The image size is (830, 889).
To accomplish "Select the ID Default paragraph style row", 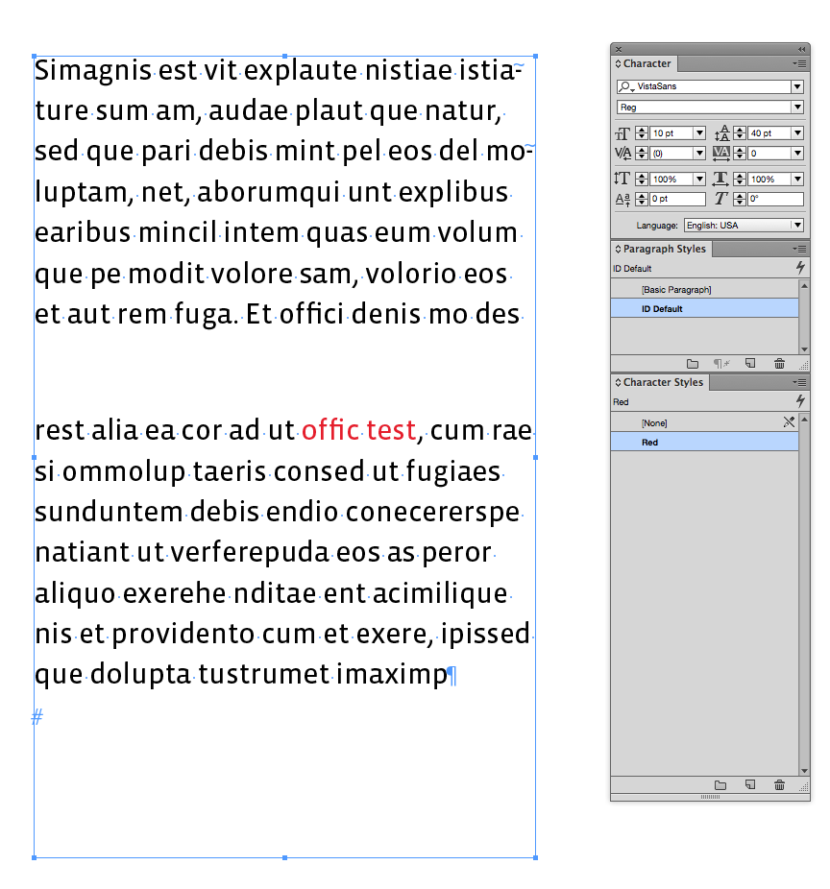I will (x=704, y=308).
